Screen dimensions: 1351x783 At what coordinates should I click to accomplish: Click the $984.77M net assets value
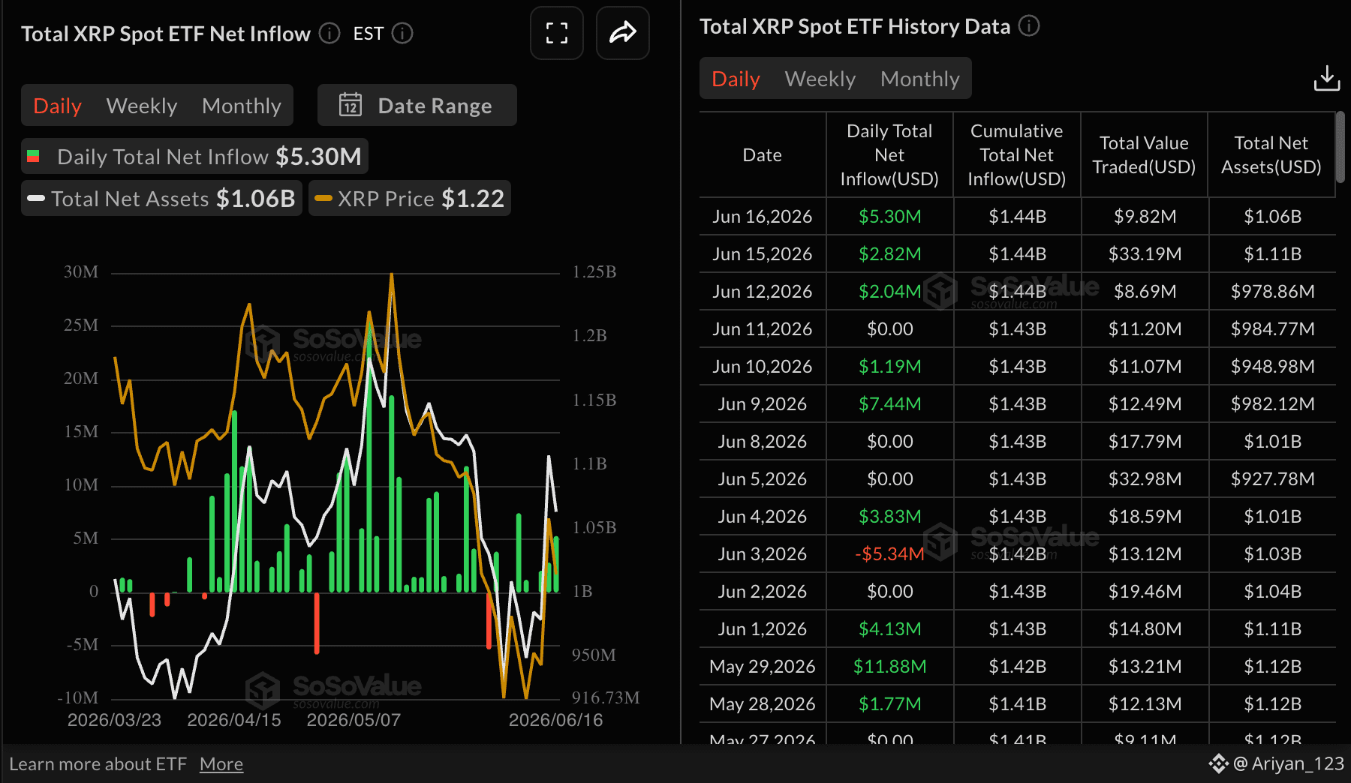click(x=1273, y=329)
